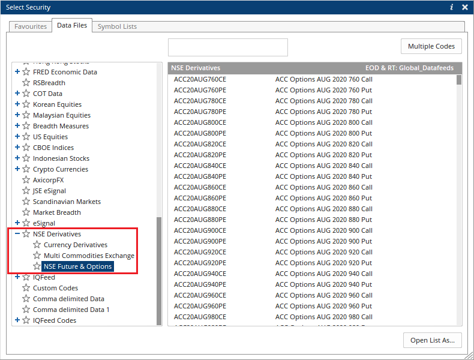Screen dimensions: 474x360
Task: Star FRED Economic Data as favourite
Action: coord(26,71)
